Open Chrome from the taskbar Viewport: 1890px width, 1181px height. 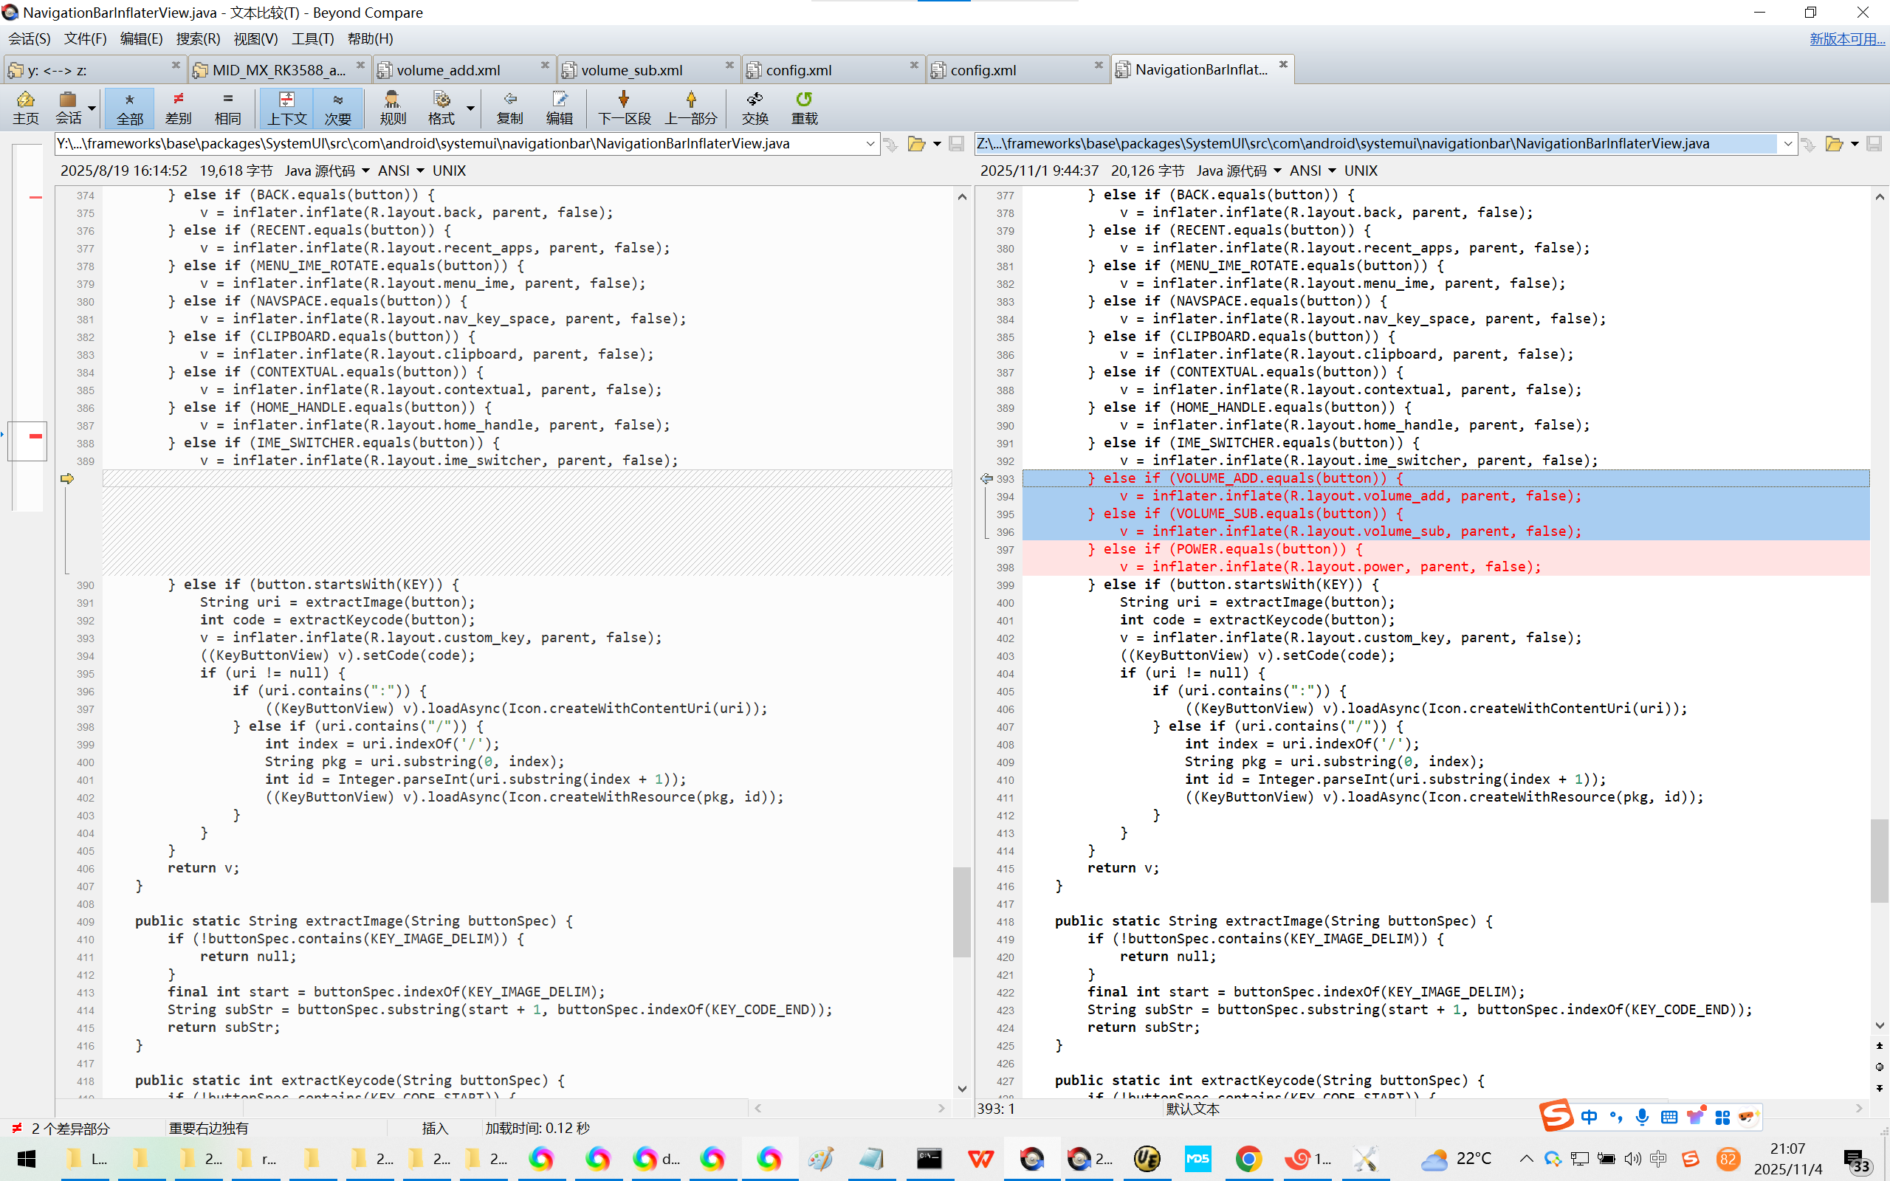[1248, 1158]
